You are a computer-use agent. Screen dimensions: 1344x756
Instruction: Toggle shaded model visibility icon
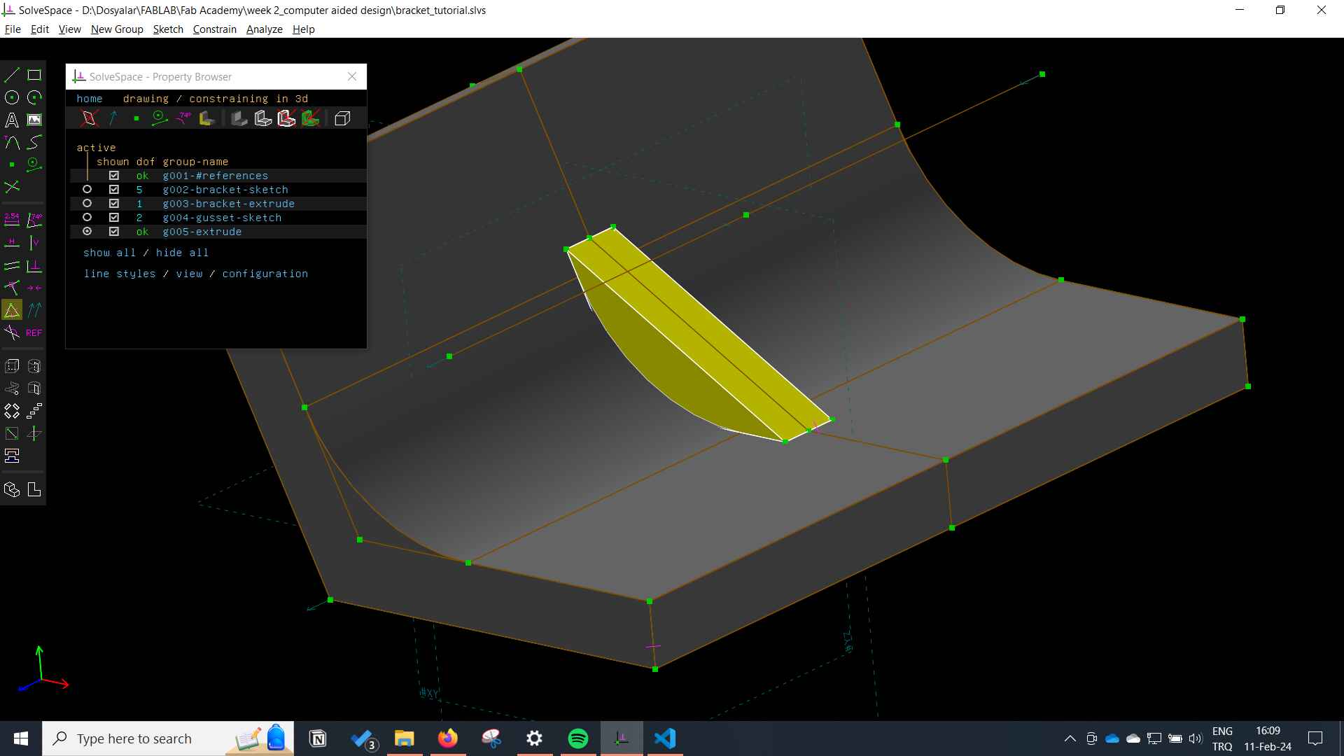(239, 118)
